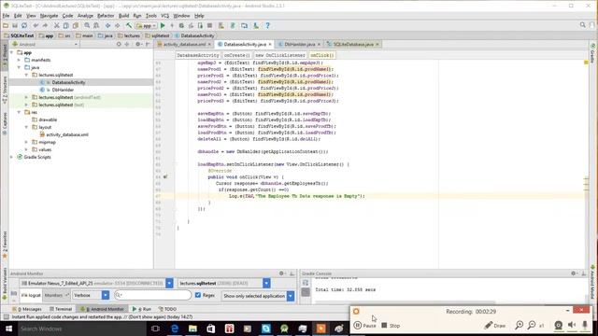Click the logcat search input field
This screenshot has width=598, height=336.
153,295
